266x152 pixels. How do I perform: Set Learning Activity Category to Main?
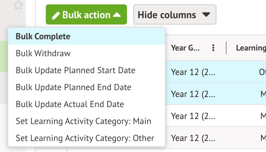click(83, 121)
